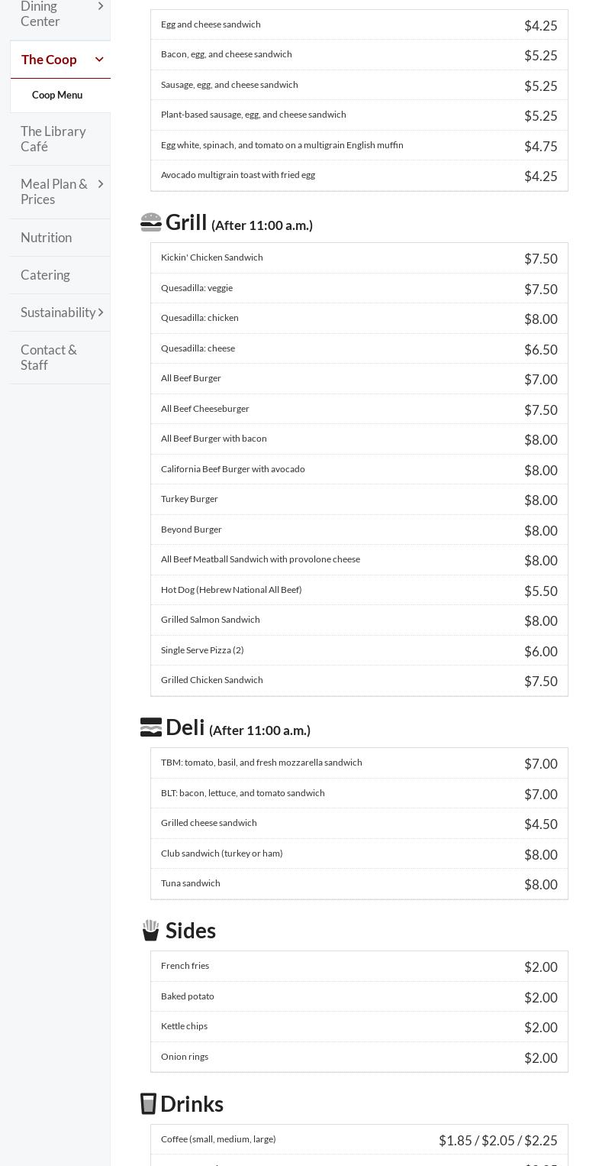599x1166 pixels.
Task: Open The Library Café page
Action: (53, 139)
